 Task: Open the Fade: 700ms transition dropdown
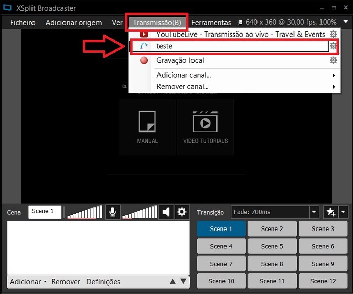[x=314, y=212]
